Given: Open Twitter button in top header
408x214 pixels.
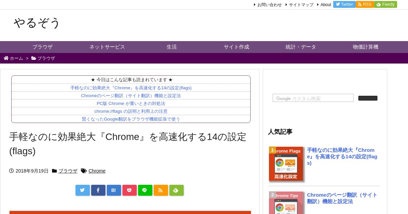Looking at the screenshot, I should pos(344,4).
